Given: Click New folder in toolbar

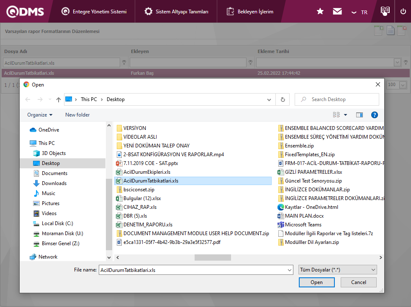Looking at the screenshot, I should pyautogui.click(x=77, y=115).
